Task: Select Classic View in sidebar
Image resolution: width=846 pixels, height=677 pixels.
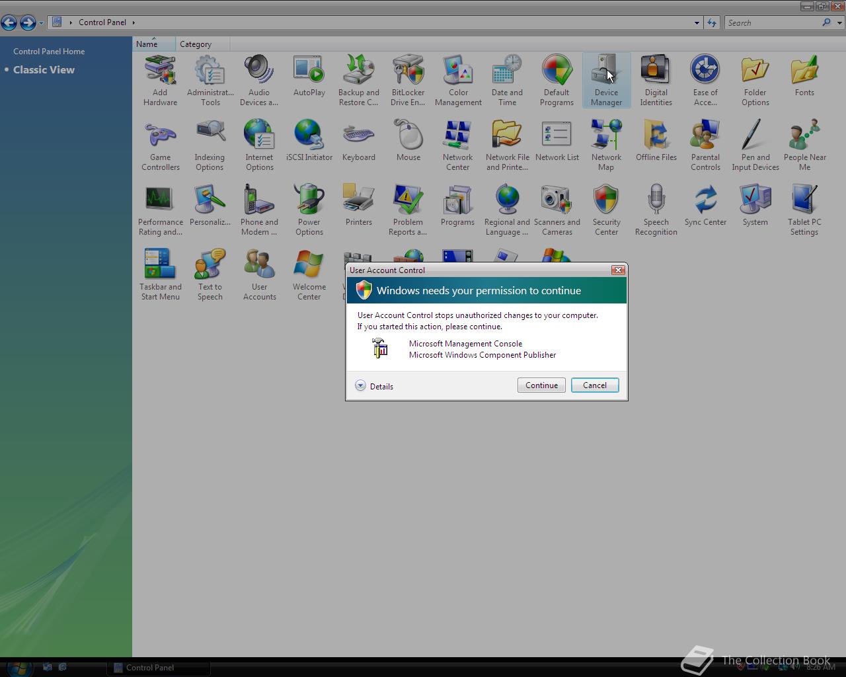Action: pyautogui.click(x=44, y=69)
